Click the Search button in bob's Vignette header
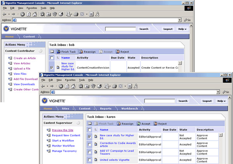The height and width of the screenshot is (164, 233). click(144, 29)
